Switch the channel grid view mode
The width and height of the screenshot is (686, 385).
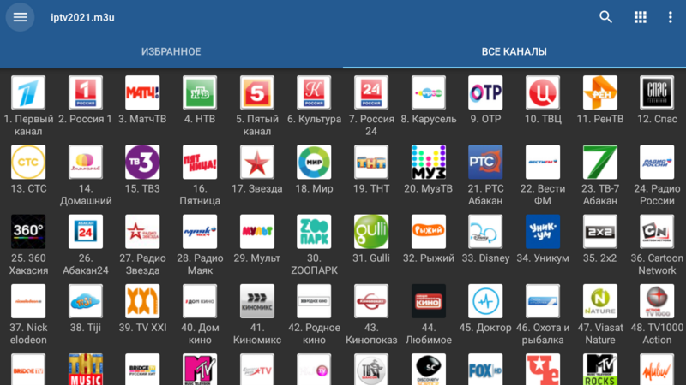[x=640, y=17]
